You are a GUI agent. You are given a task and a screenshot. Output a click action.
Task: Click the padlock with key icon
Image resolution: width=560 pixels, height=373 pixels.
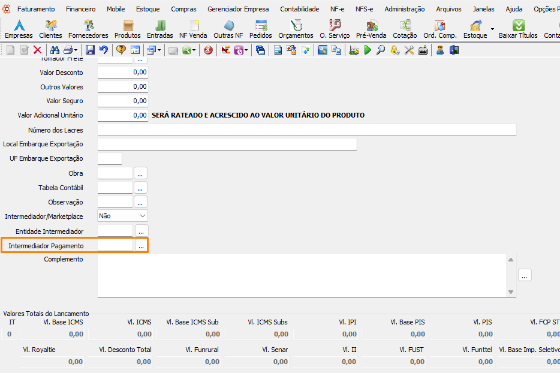[x=395, y=50]
